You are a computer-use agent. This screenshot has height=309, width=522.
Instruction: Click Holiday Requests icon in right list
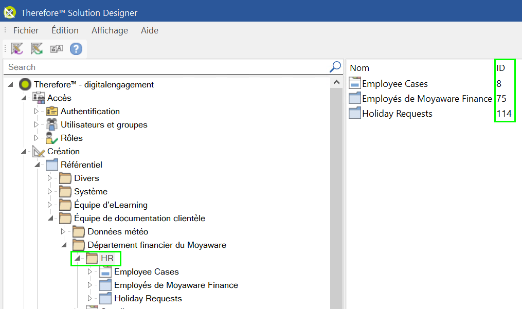click(x=355, y=113)
